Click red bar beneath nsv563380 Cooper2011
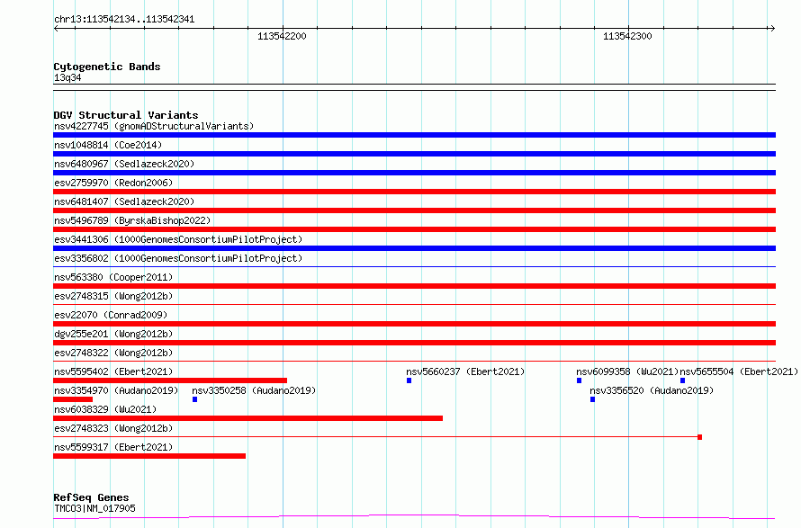 click(414, 286)
